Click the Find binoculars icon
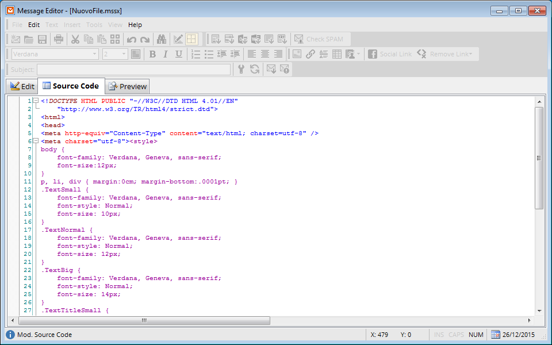 click(x=162, y=39)
